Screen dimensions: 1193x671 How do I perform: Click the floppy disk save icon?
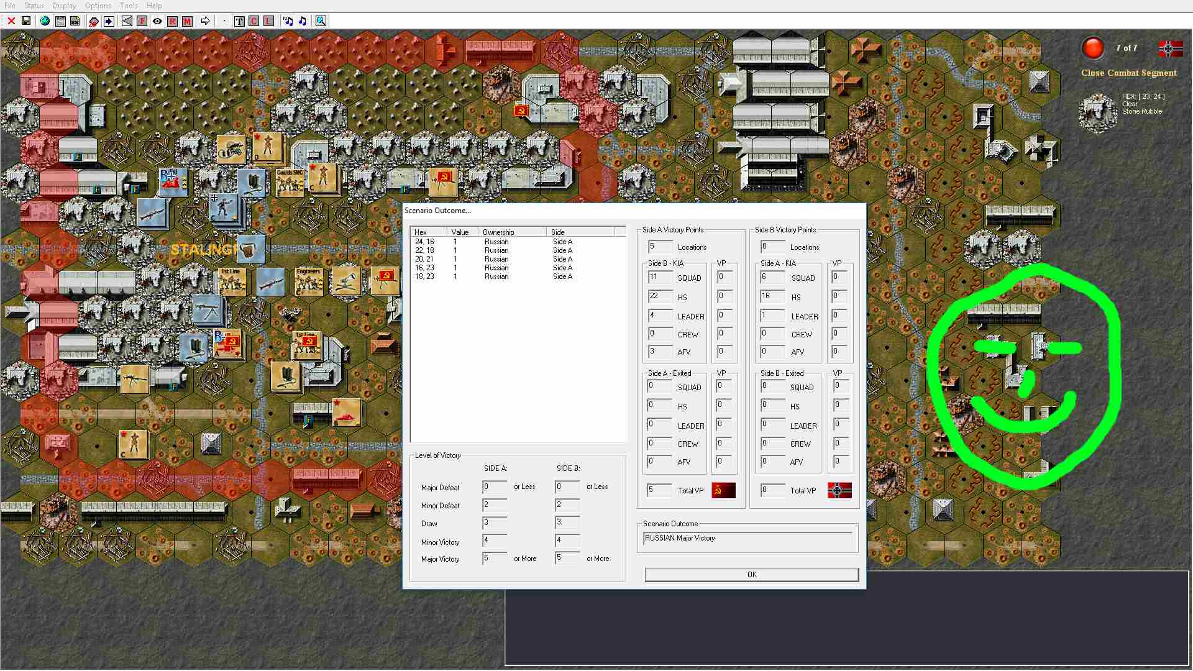point(26,21)
